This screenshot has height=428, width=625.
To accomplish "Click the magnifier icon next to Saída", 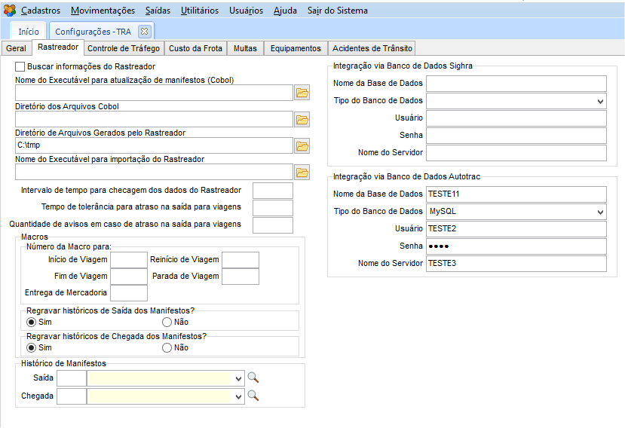I will click(x=253, y=378).
